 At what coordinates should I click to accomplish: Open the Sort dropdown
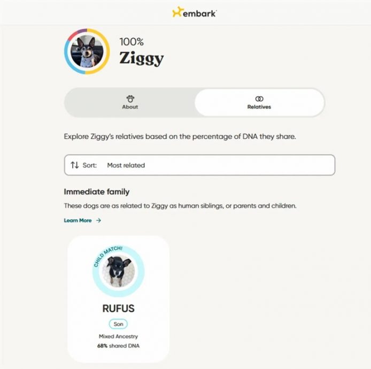[199, 165]
